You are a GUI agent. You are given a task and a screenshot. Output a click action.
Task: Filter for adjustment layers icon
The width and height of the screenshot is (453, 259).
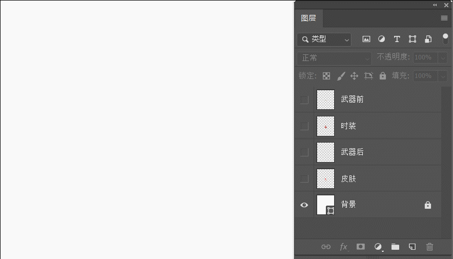coord(382,39)
